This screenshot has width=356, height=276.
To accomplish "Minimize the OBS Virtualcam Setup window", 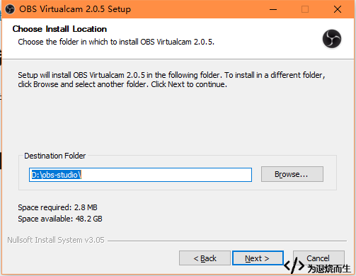I will coord(273,9).
